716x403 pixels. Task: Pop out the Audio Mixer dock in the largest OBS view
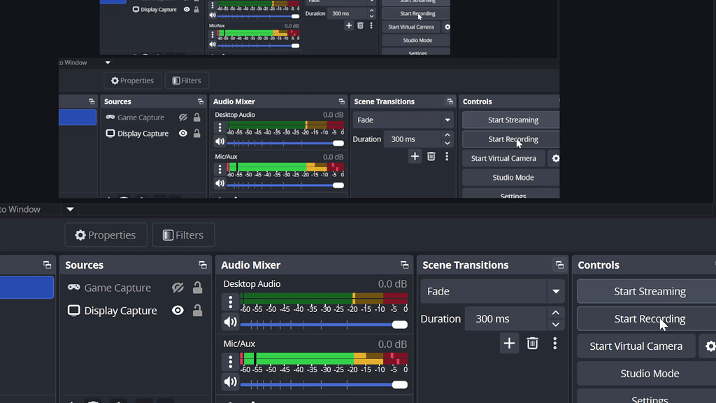point(405,265)
